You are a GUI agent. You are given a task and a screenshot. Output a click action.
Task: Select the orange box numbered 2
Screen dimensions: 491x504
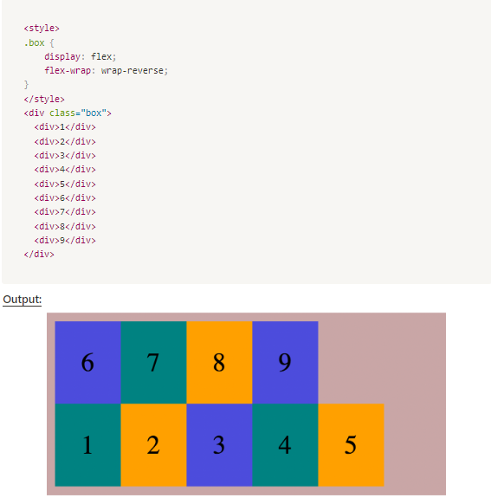pos(153,445)
